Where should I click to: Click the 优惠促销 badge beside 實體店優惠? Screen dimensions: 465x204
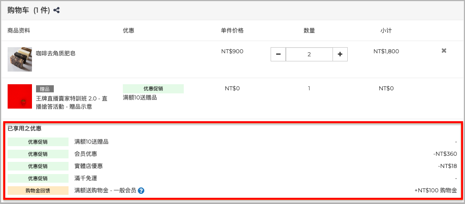pyautogui.click(x=38, y=166)
